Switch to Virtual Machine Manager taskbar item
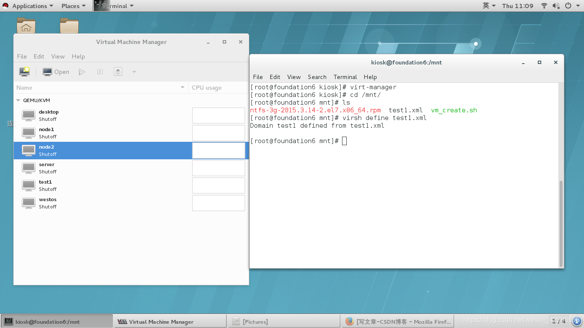Screen dimensions: 584x328 (170, 322)
